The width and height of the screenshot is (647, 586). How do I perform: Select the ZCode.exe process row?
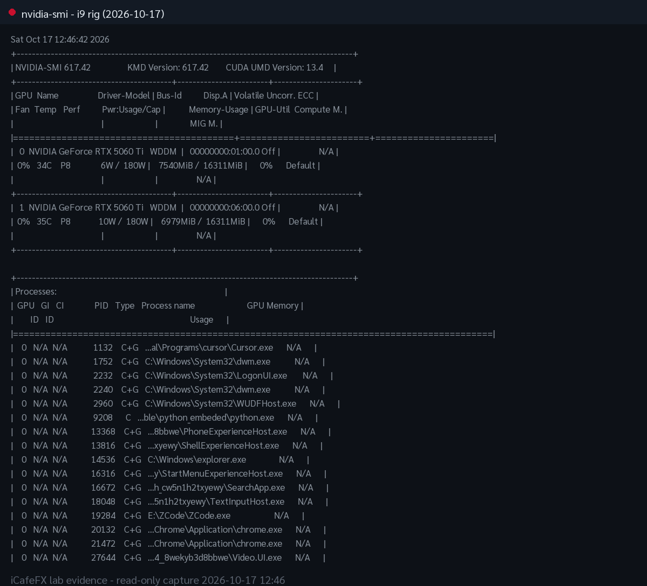pos(157,515)
